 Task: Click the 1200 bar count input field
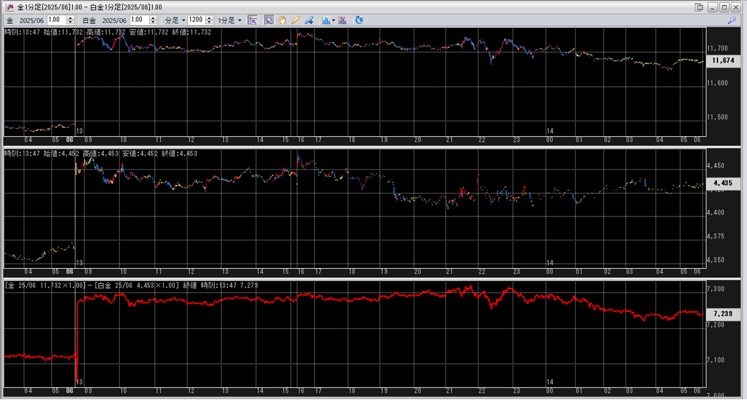pos(196,20)
